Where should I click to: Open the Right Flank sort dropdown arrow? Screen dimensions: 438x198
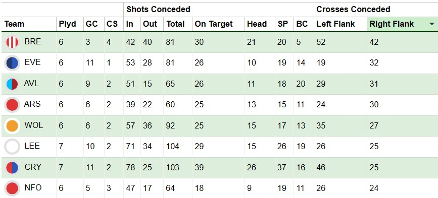click(x=431, y=24)
